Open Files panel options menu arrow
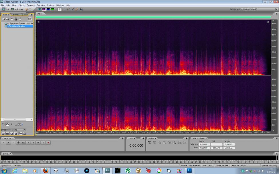This screenshot has height=174, width=279. coord(32,15)
